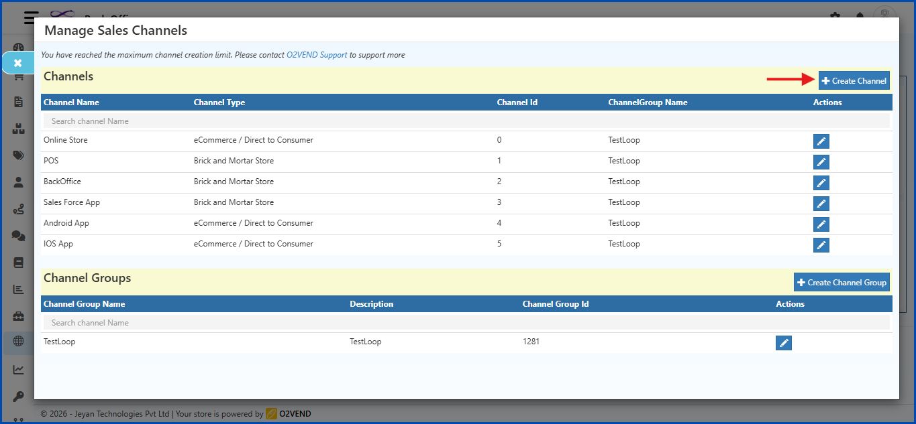Select the tags icon in the sidebar
Viewport: 916px width, 424px height.
coord(18,155)
